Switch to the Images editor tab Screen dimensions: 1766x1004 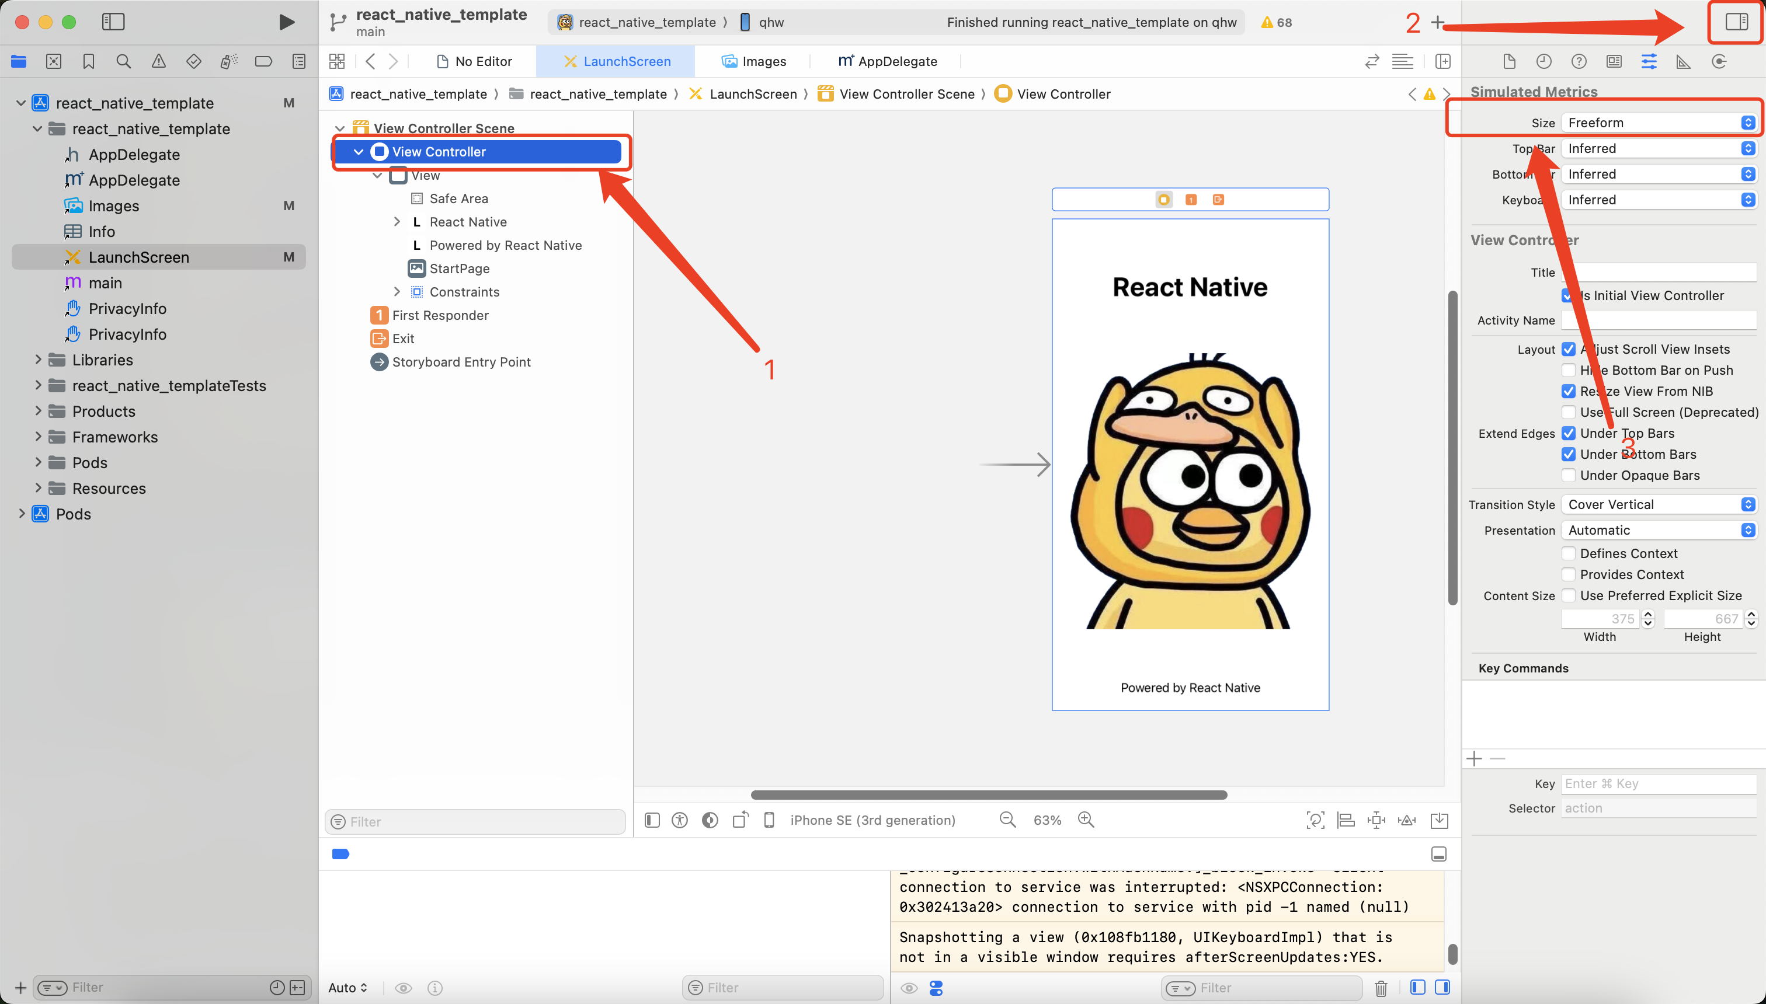click(755, 61)
